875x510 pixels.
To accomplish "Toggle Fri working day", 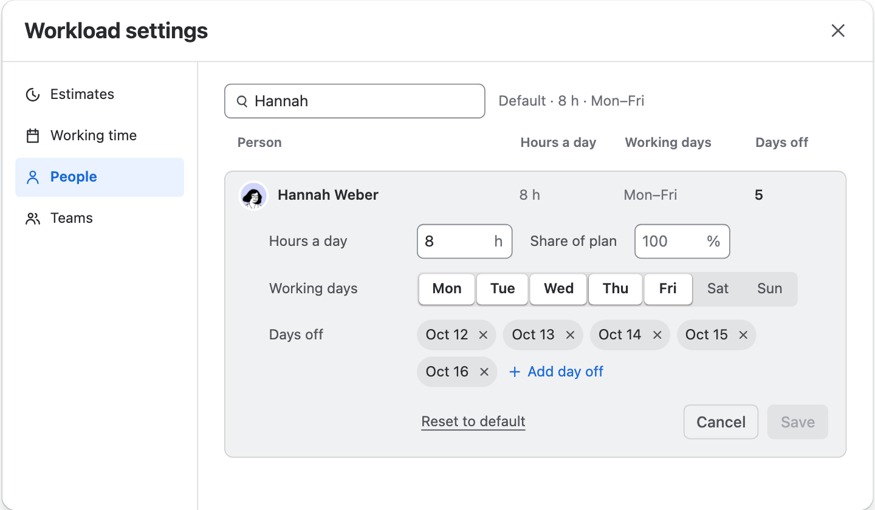I will (x=668, y=288).
